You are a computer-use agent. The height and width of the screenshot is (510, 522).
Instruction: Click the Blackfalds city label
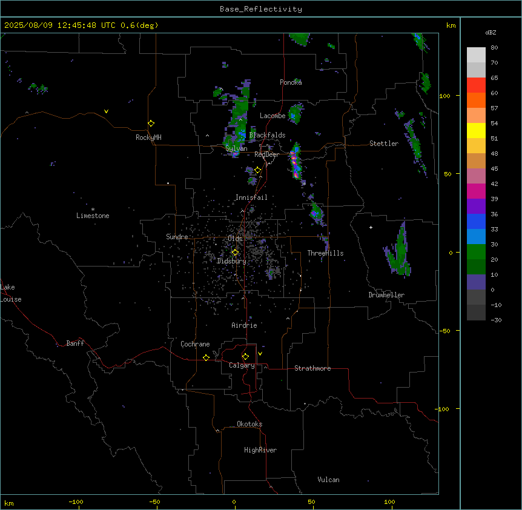[267, 135]
